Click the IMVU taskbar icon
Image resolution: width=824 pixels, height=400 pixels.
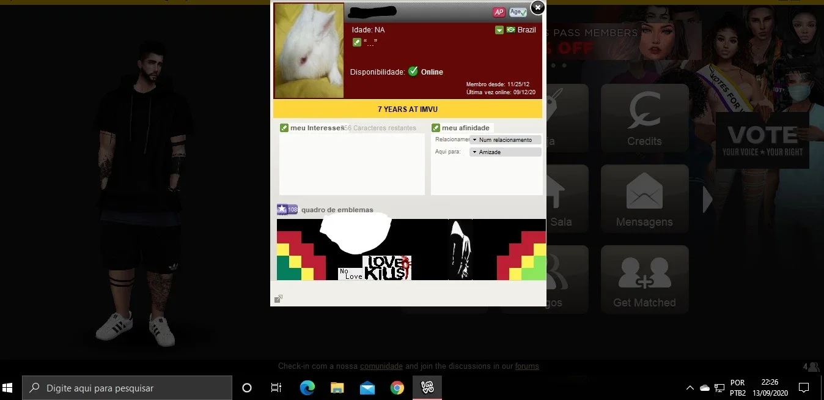[427, 388]
